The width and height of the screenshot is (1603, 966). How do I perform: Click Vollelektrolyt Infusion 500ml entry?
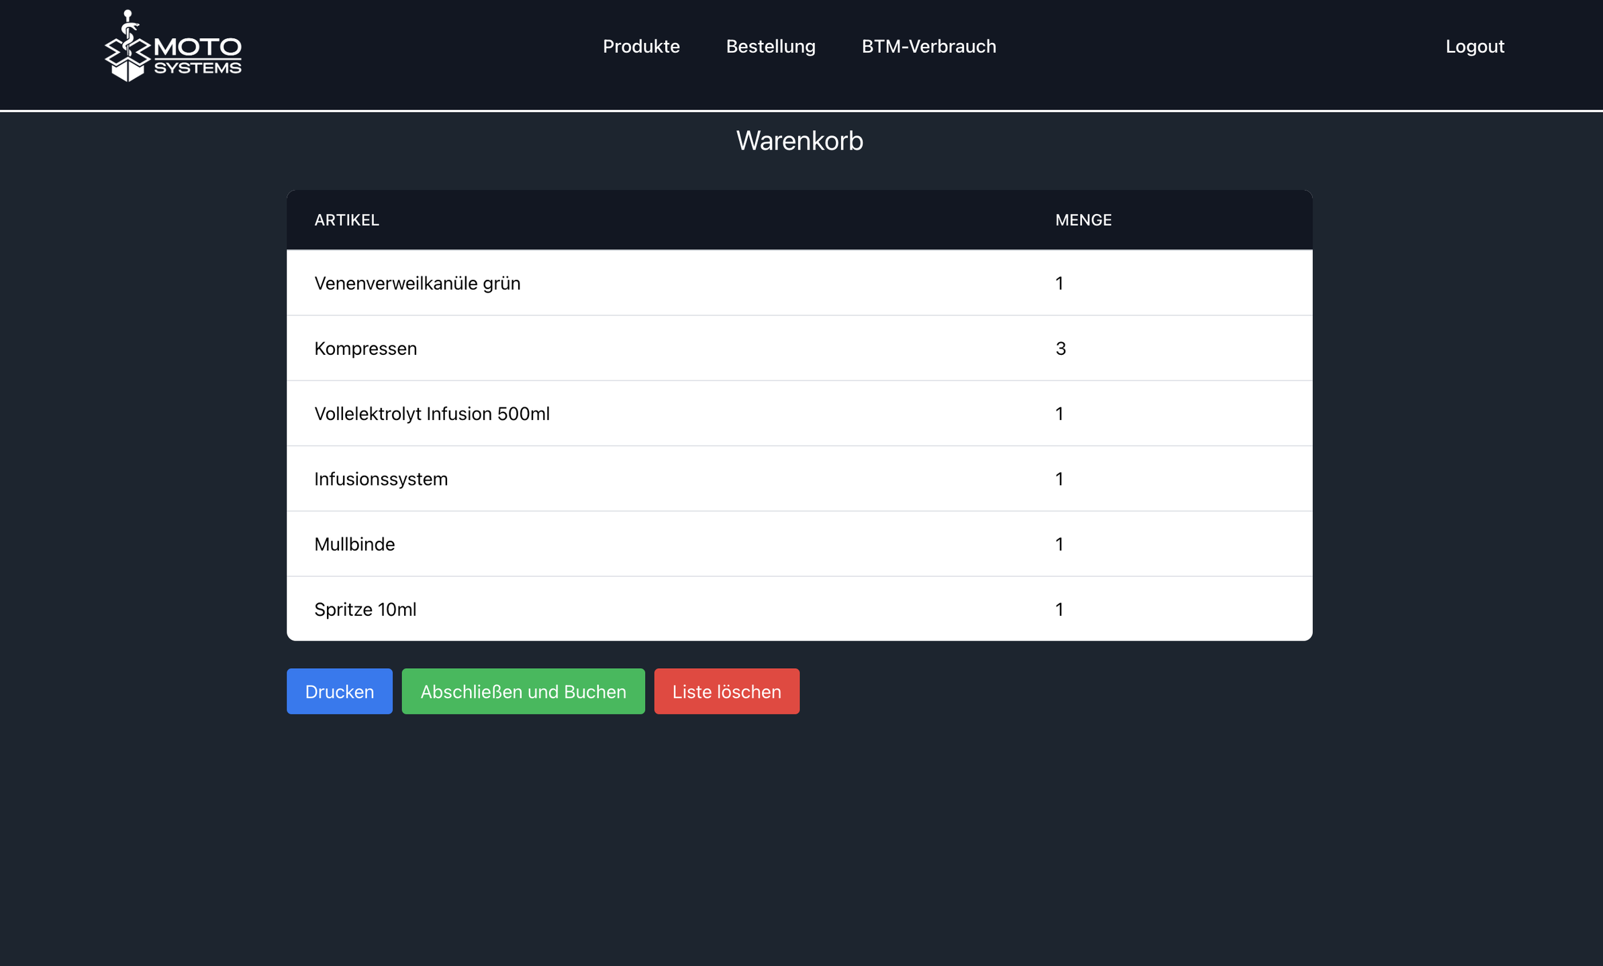[432, 414]
